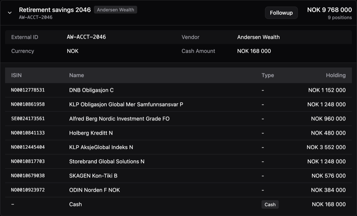Image resolution: width=357 pixels, height=216 pixels.
Task: Click the Cash row holding NOK 168 000
Action: pos(329,204)
